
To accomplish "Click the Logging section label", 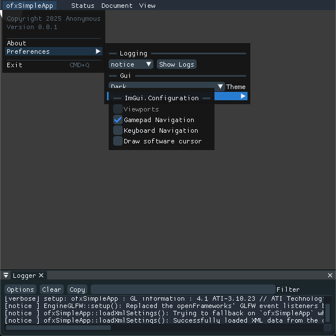I will pyautogui.click(x=133, y=53).
